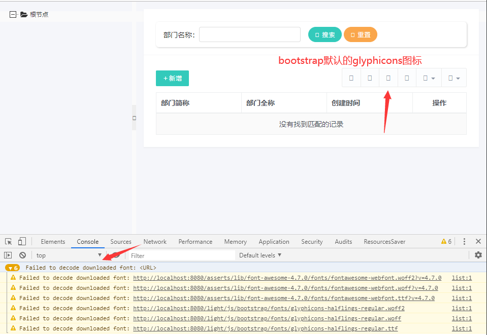Switch to the Network tab
The height and width of the screenshot is (335, 487).
pyautogui.click(x=155, y=241)
